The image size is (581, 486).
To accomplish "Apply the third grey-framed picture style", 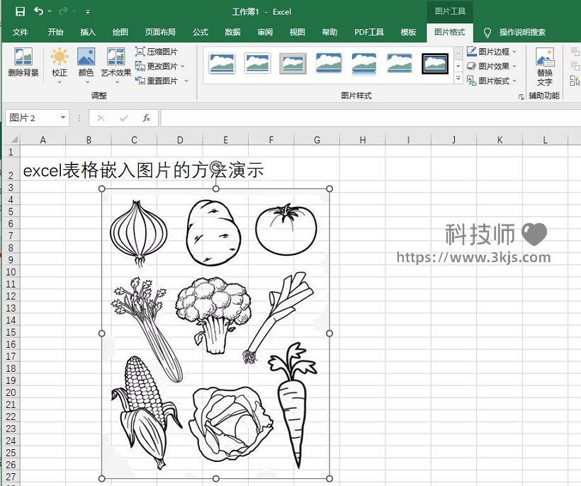I will (293, 63).
